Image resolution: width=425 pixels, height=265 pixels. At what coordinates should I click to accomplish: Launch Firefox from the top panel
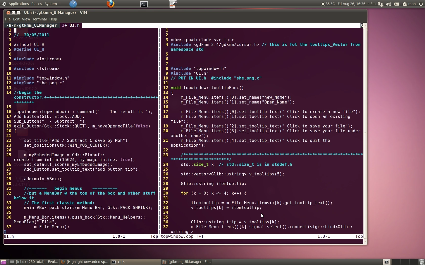pos(110,4)
